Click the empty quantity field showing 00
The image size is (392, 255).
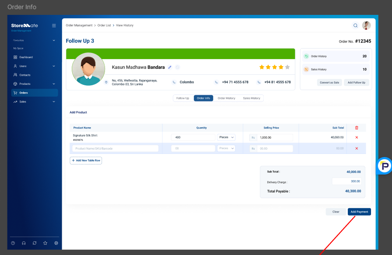tap(193, 149)
